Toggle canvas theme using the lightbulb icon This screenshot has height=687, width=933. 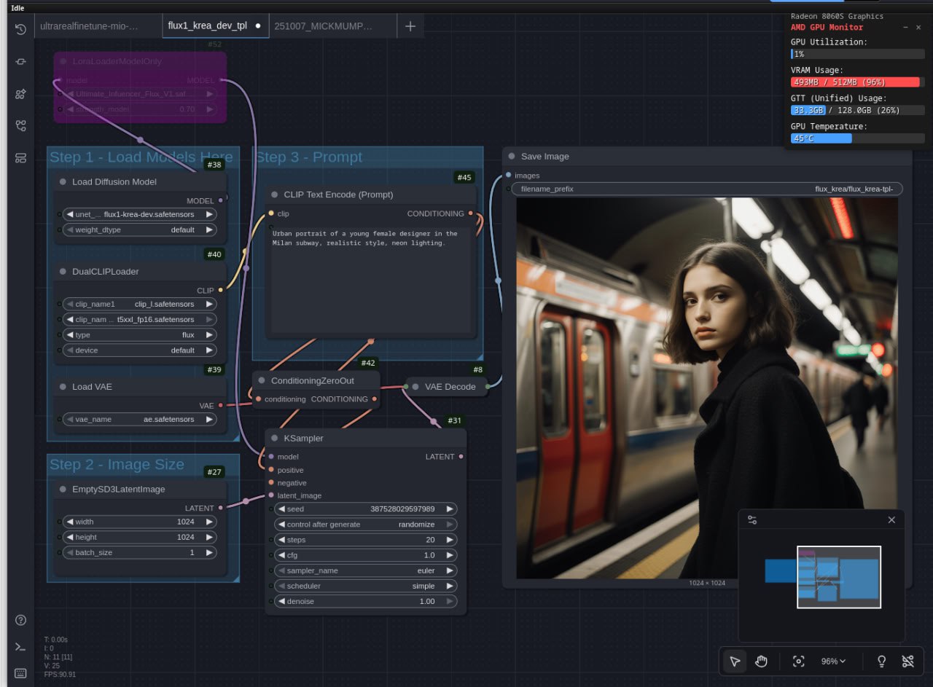click(881, 662)
